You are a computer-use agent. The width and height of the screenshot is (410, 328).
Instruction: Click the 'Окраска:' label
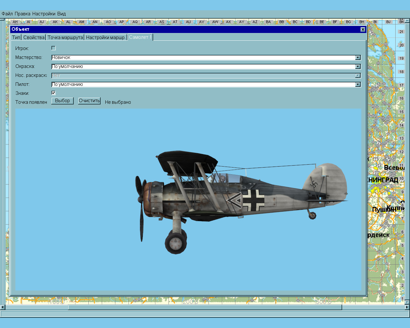25,66
